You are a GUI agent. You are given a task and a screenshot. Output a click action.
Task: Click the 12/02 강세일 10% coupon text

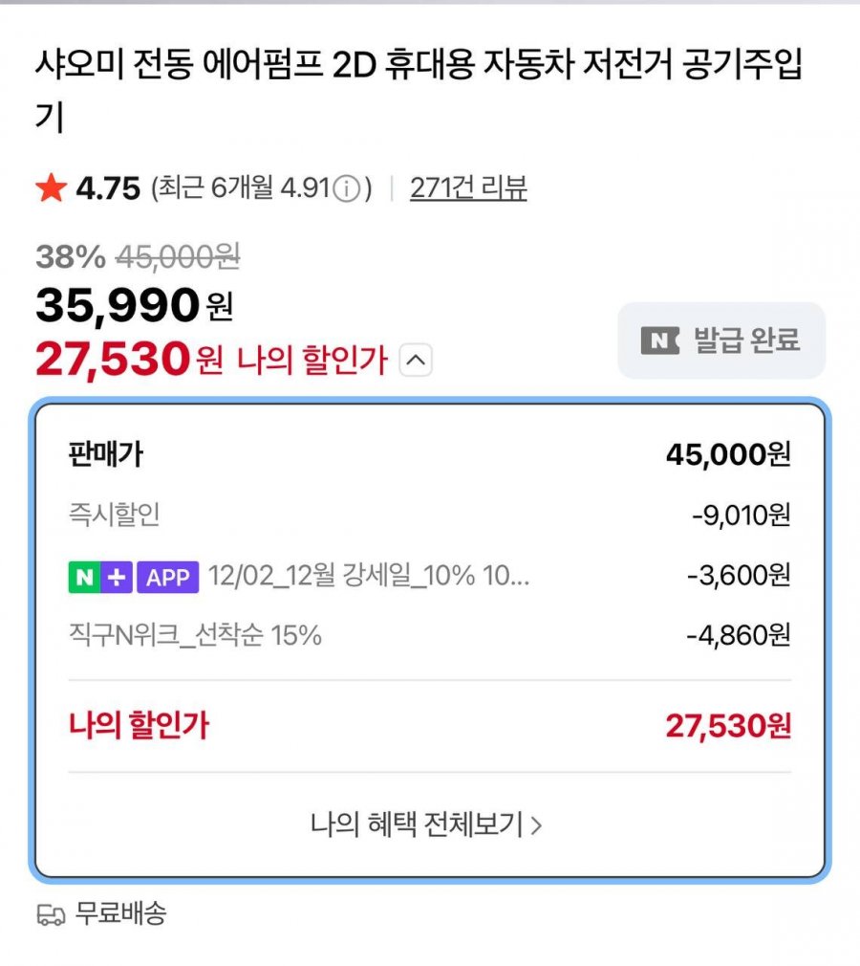[x=369, y=577]
